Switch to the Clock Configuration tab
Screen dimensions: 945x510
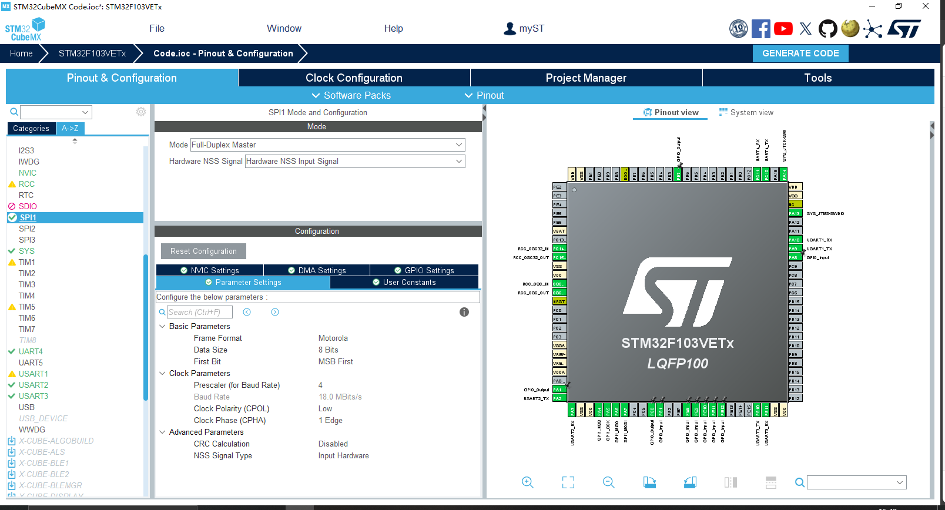pos(354,78)
